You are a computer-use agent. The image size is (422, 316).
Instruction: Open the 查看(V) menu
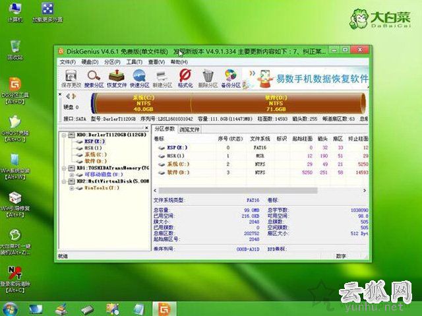tap(156, 62)
